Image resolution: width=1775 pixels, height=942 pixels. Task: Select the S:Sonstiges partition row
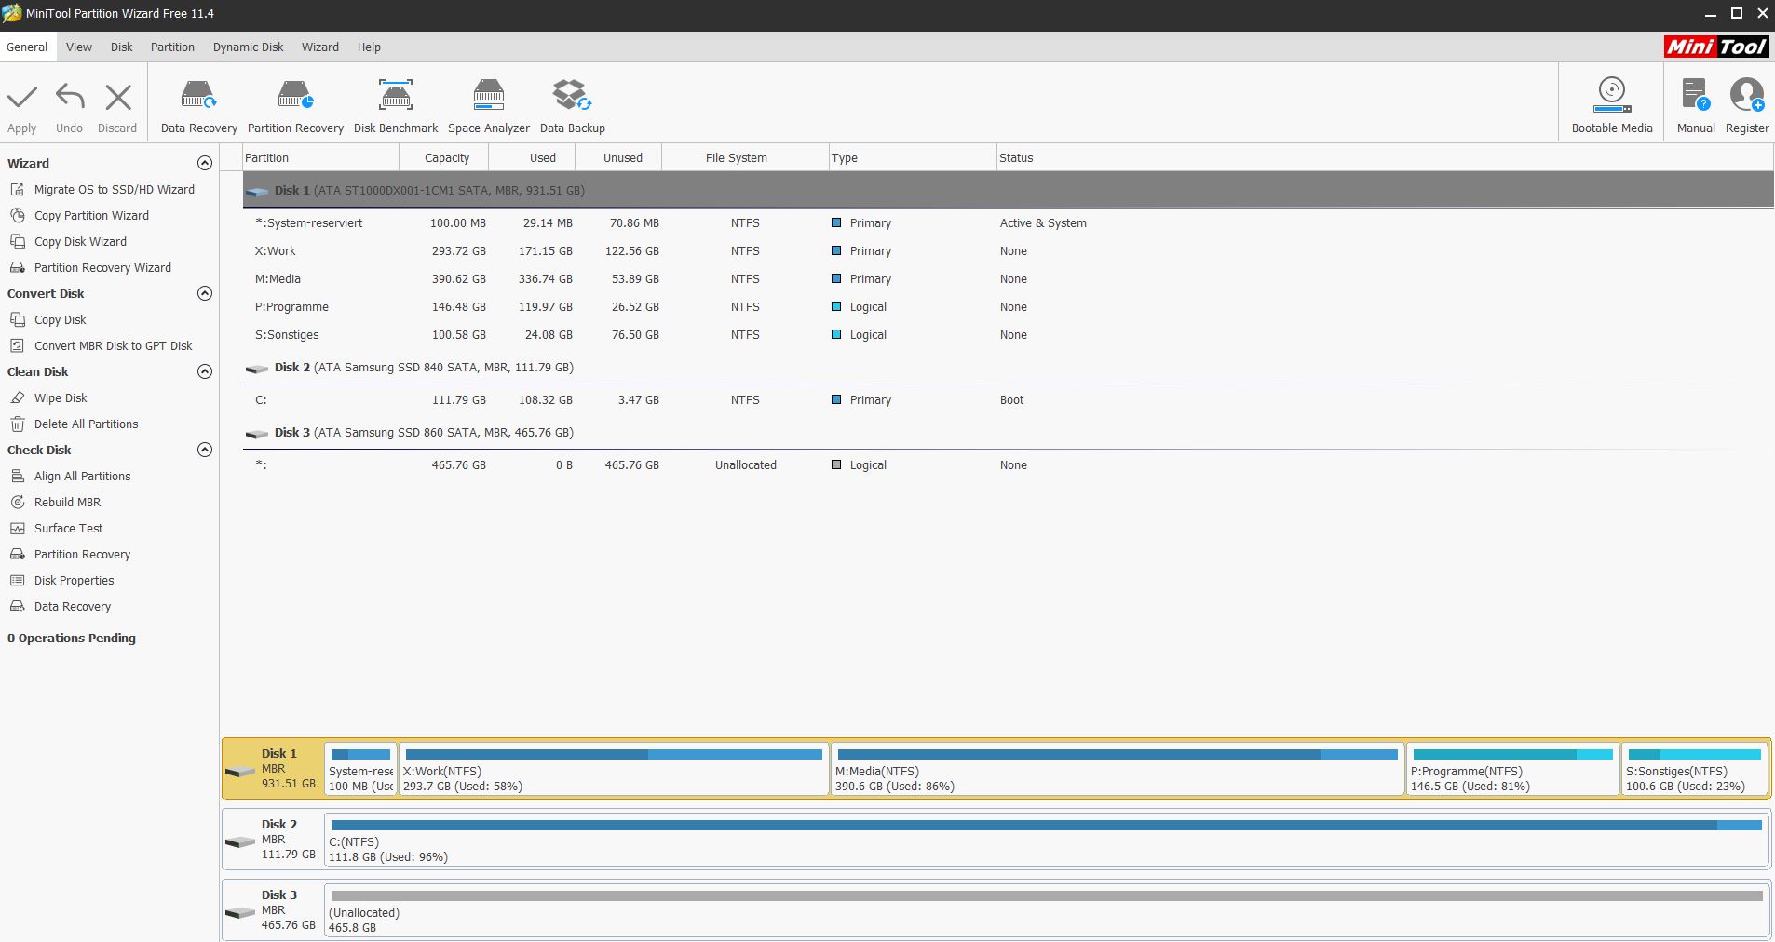coord(1009,335)
